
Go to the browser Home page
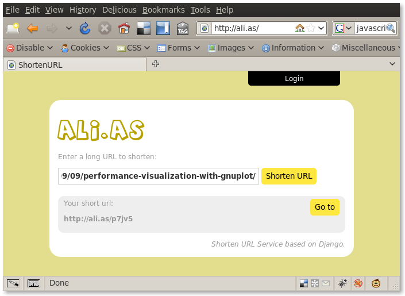[124, 28]
